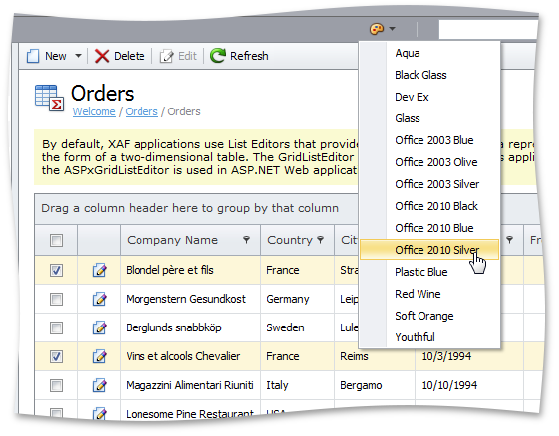Open the theme palette icon menu
The image size is (559, 436).
pos(377,29)
